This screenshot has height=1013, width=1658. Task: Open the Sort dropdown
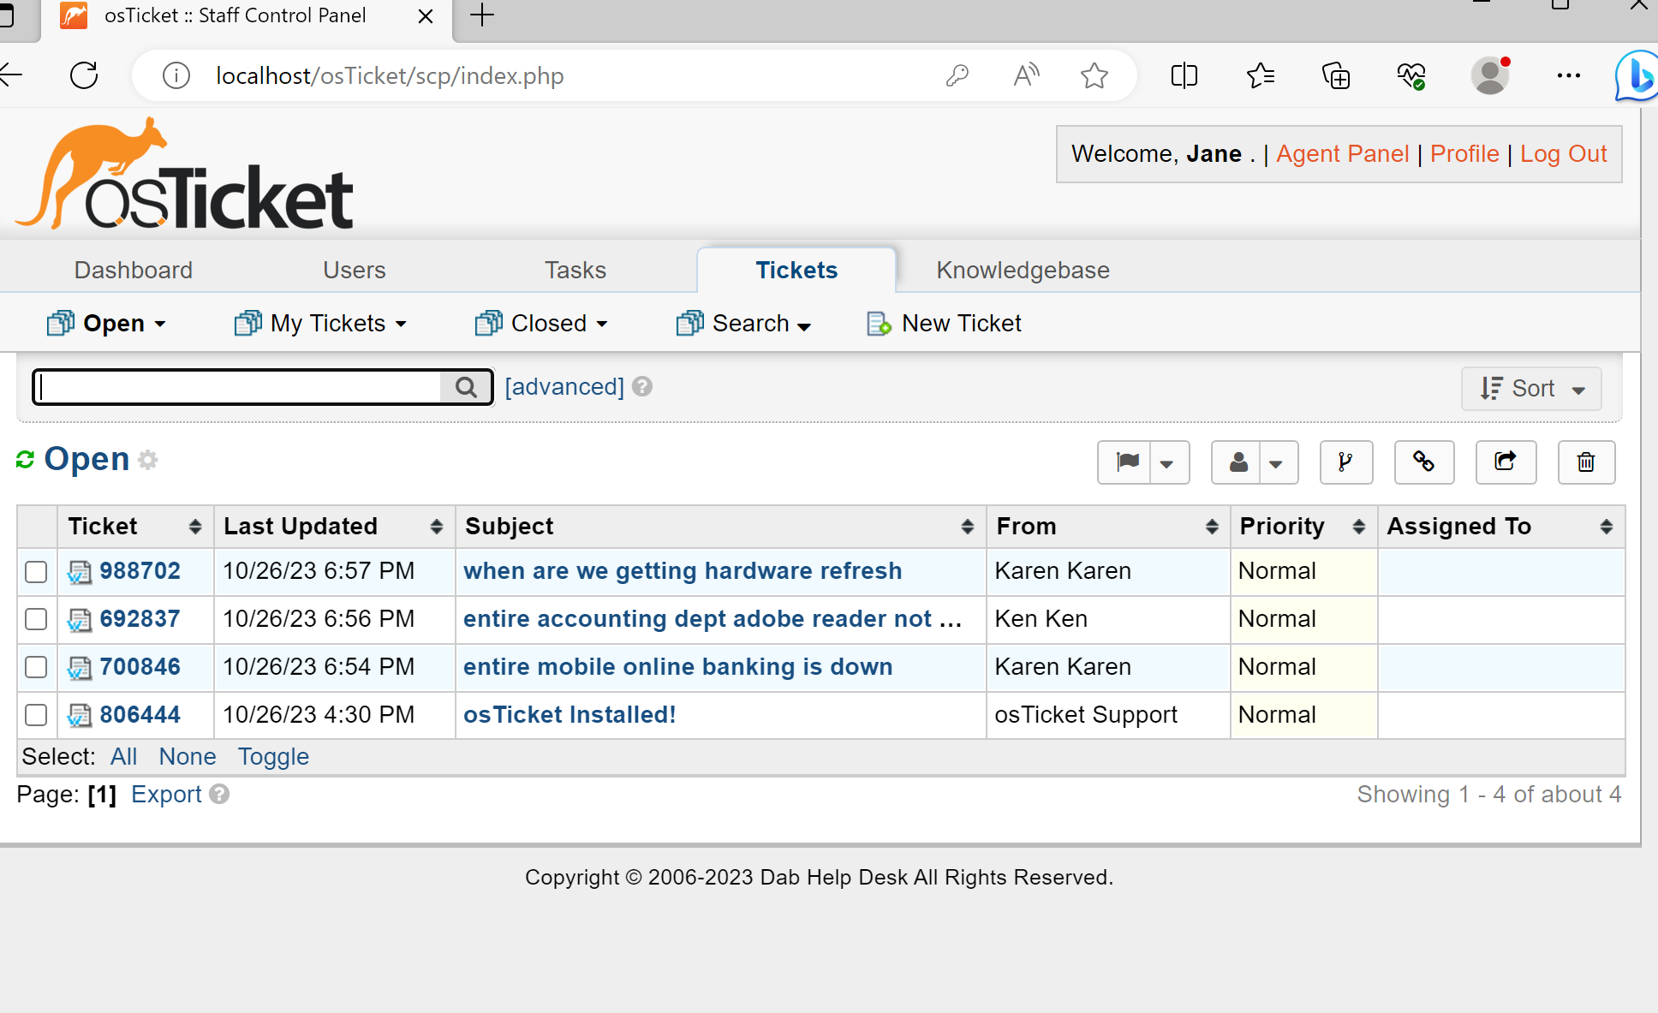pos(1530,388)
